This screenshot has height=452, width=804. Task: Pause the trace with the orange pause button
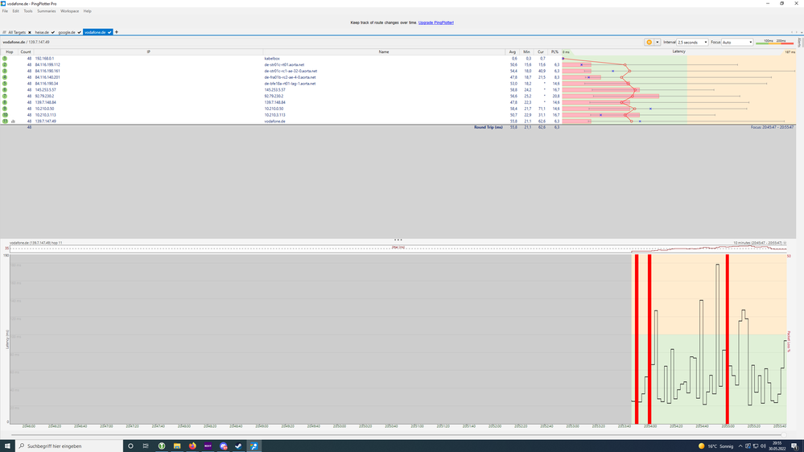[649, 42]
